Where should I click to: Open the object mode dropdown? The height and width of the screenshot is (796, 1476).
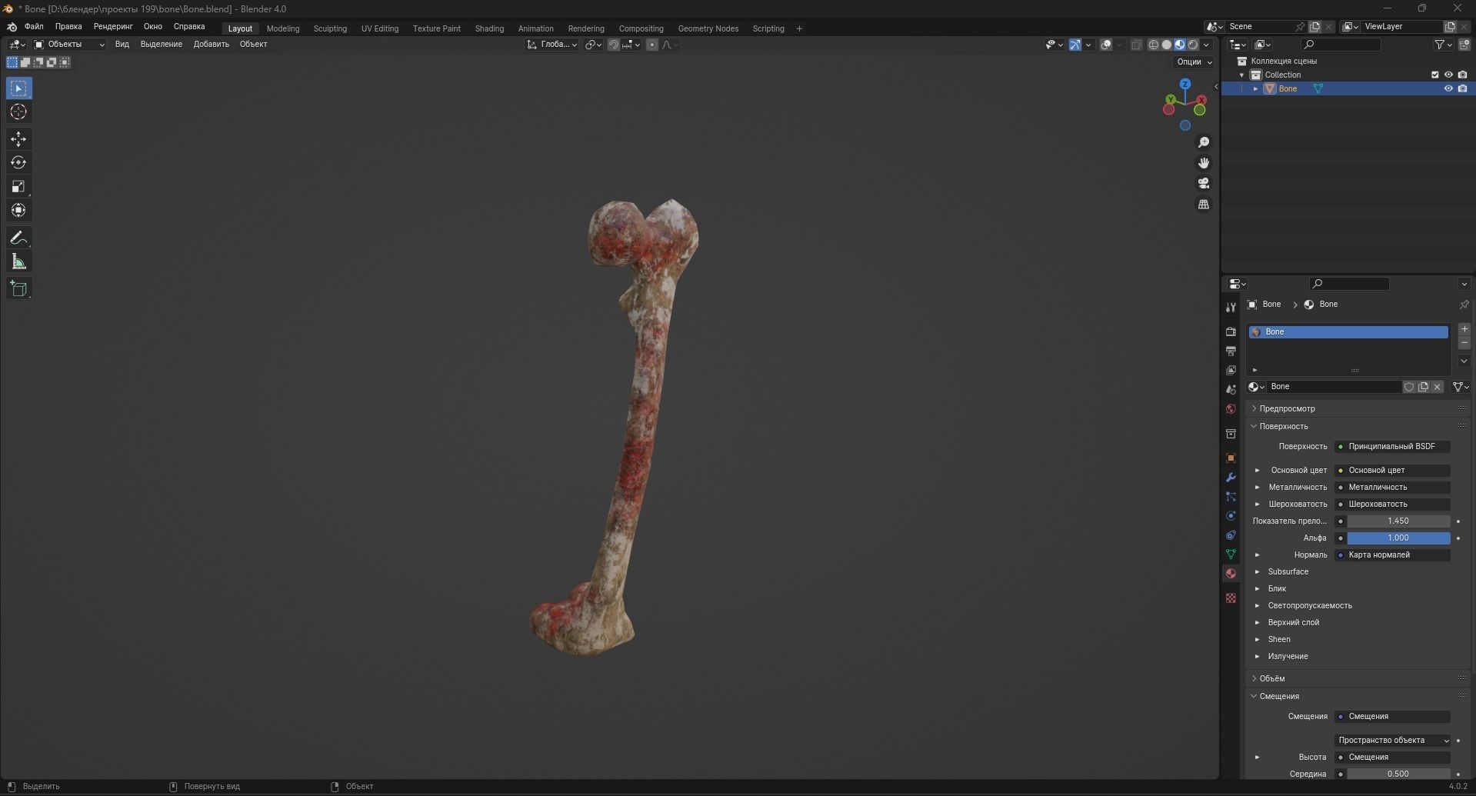pyautogui.click(x=69, y=45)
